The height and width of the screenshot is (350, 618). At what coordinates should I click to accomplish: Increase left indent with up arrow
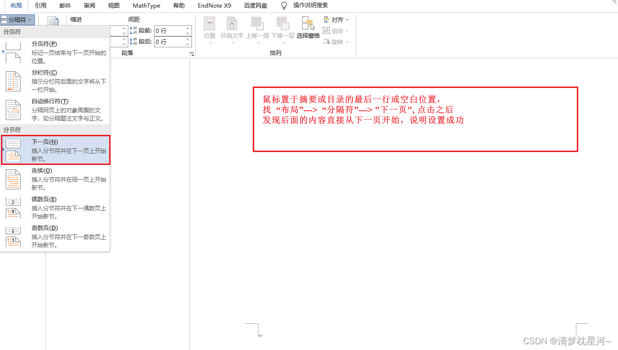click(x=124, y=28)
